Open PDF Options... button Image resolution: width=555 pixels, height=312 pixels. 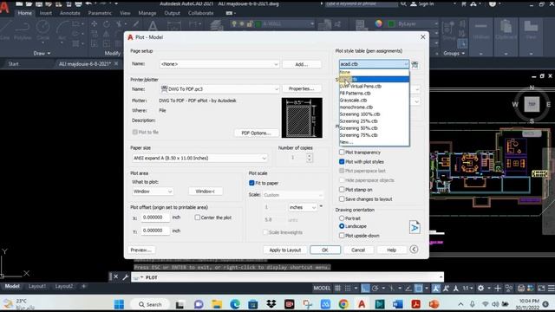pyautogui.click(x=256, y=133)
